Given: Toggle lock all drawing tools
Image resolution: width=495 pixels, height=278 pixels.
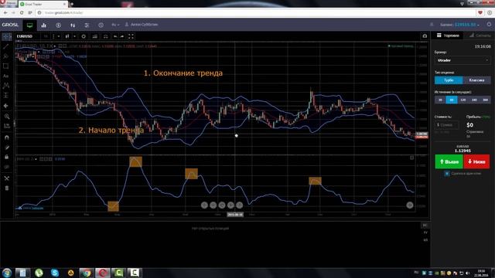Looking at the screenshot, I should [7, 157].
